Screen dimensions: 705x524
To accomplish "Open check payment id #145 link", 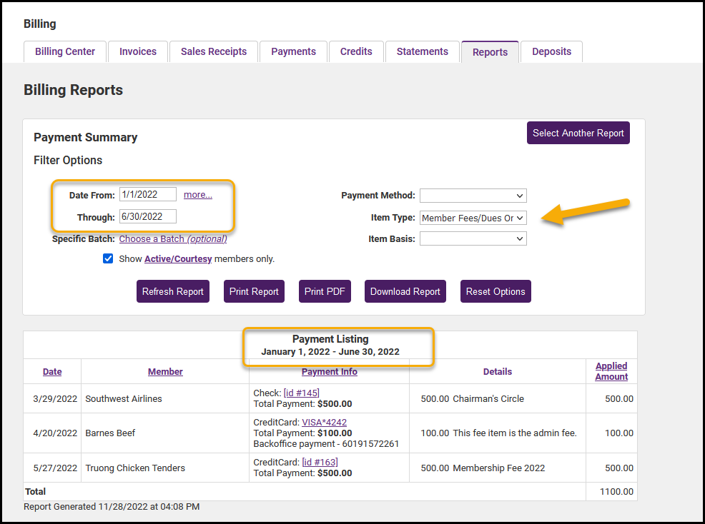I will [x=302, y=393].
